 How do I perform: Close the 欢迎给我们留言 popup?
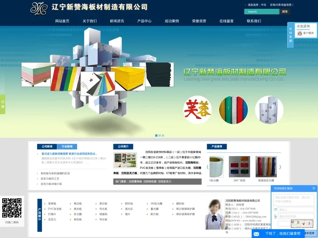point(314,188)
